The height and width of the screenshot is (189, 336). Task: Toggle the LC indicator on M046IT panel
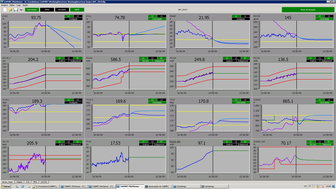click(236, 16)
